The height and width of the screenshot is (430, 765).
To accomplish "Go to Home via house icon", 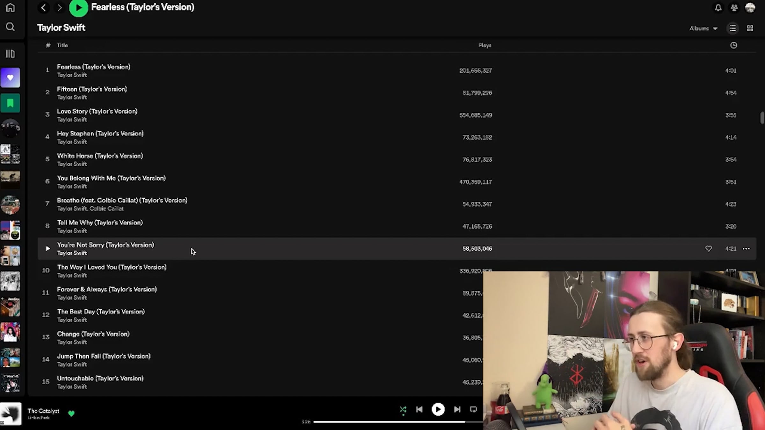I will [10, 7].
